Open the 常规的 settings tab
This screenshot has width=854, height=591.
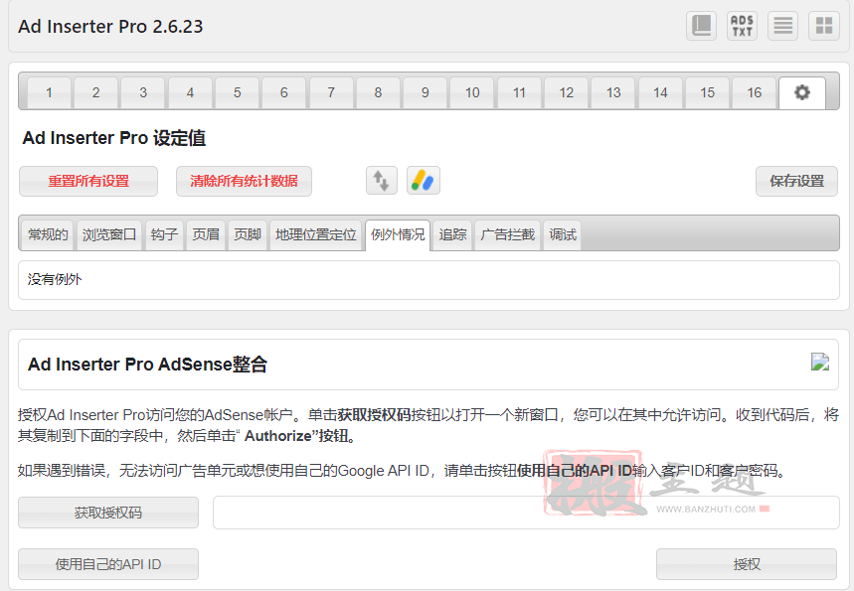pyautogui.click(x=48, y=235)
